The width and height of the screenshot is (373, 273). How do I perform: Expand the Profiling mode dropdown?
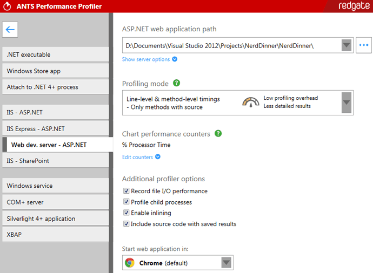[x=347, y=102]
